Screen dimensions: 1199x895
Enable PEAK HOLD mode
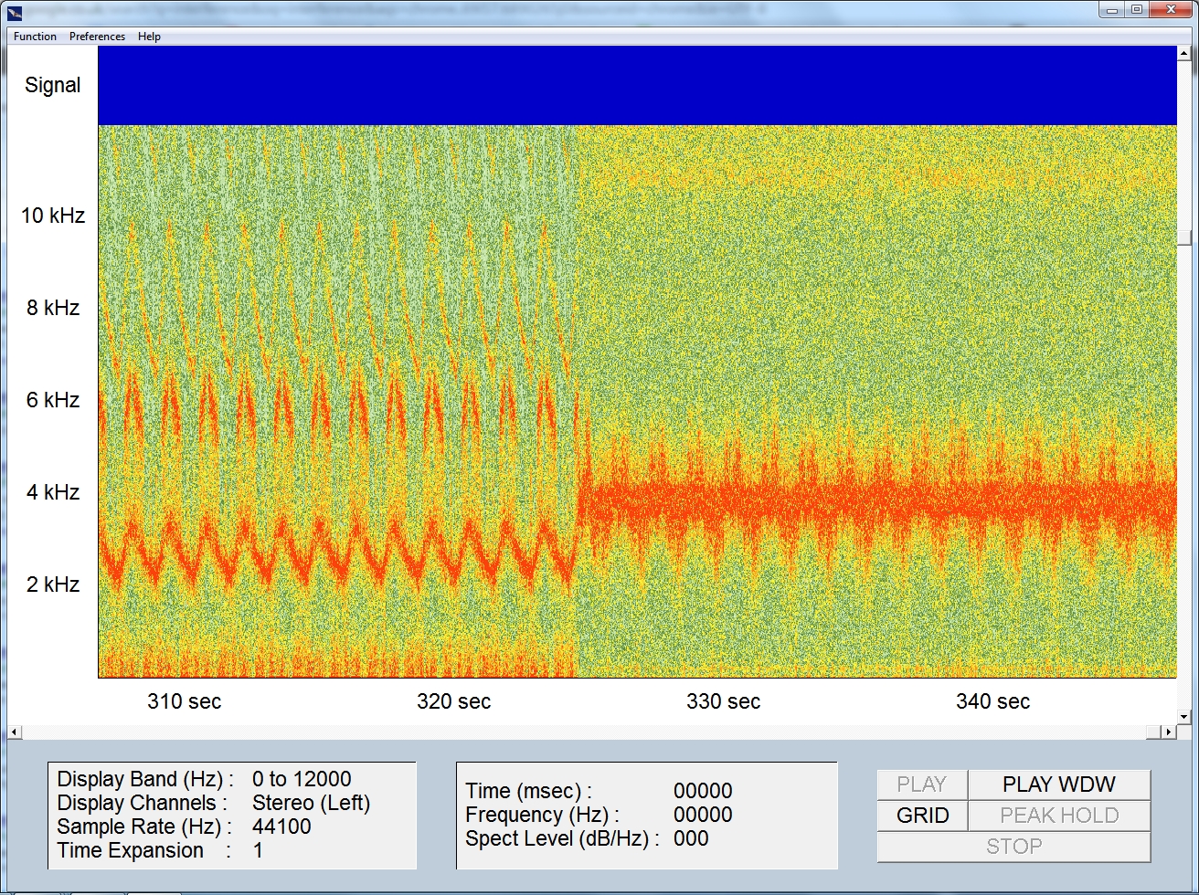(x=1058, y=816)
